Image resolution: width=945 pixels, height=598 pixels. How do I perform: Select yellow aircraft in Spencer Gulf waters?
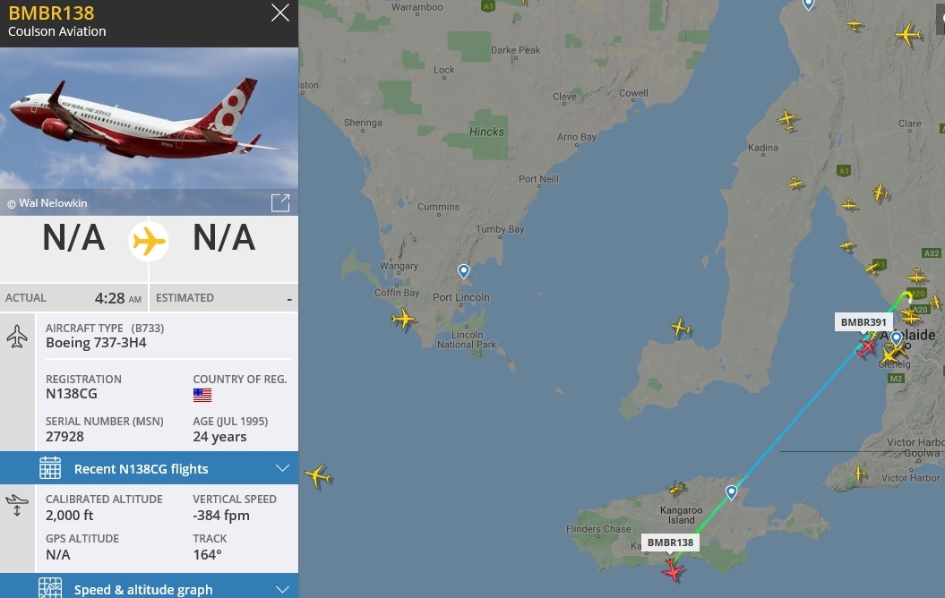coord(681,328)
